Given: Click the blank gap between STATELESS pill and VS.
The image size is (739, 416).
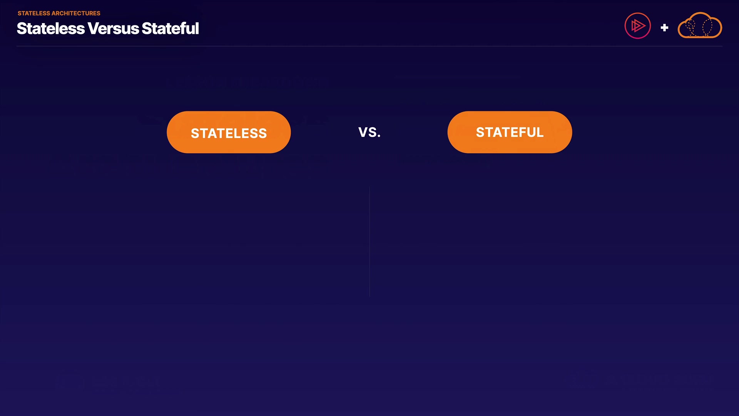Looking at the screenshot, I should pyautogui.click(x=324, y=132).
